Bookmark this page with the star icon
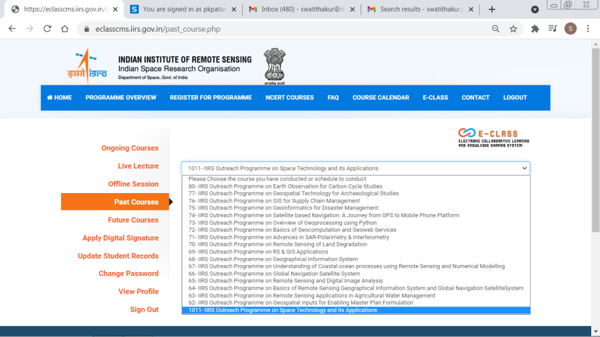Image resolution: width=600 pixels, height=337 pixels. (513, 29)
